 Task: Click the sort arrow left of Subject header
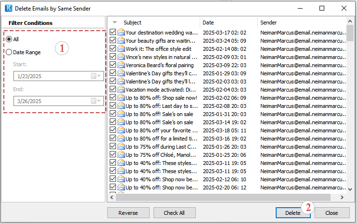coord(115,23)
